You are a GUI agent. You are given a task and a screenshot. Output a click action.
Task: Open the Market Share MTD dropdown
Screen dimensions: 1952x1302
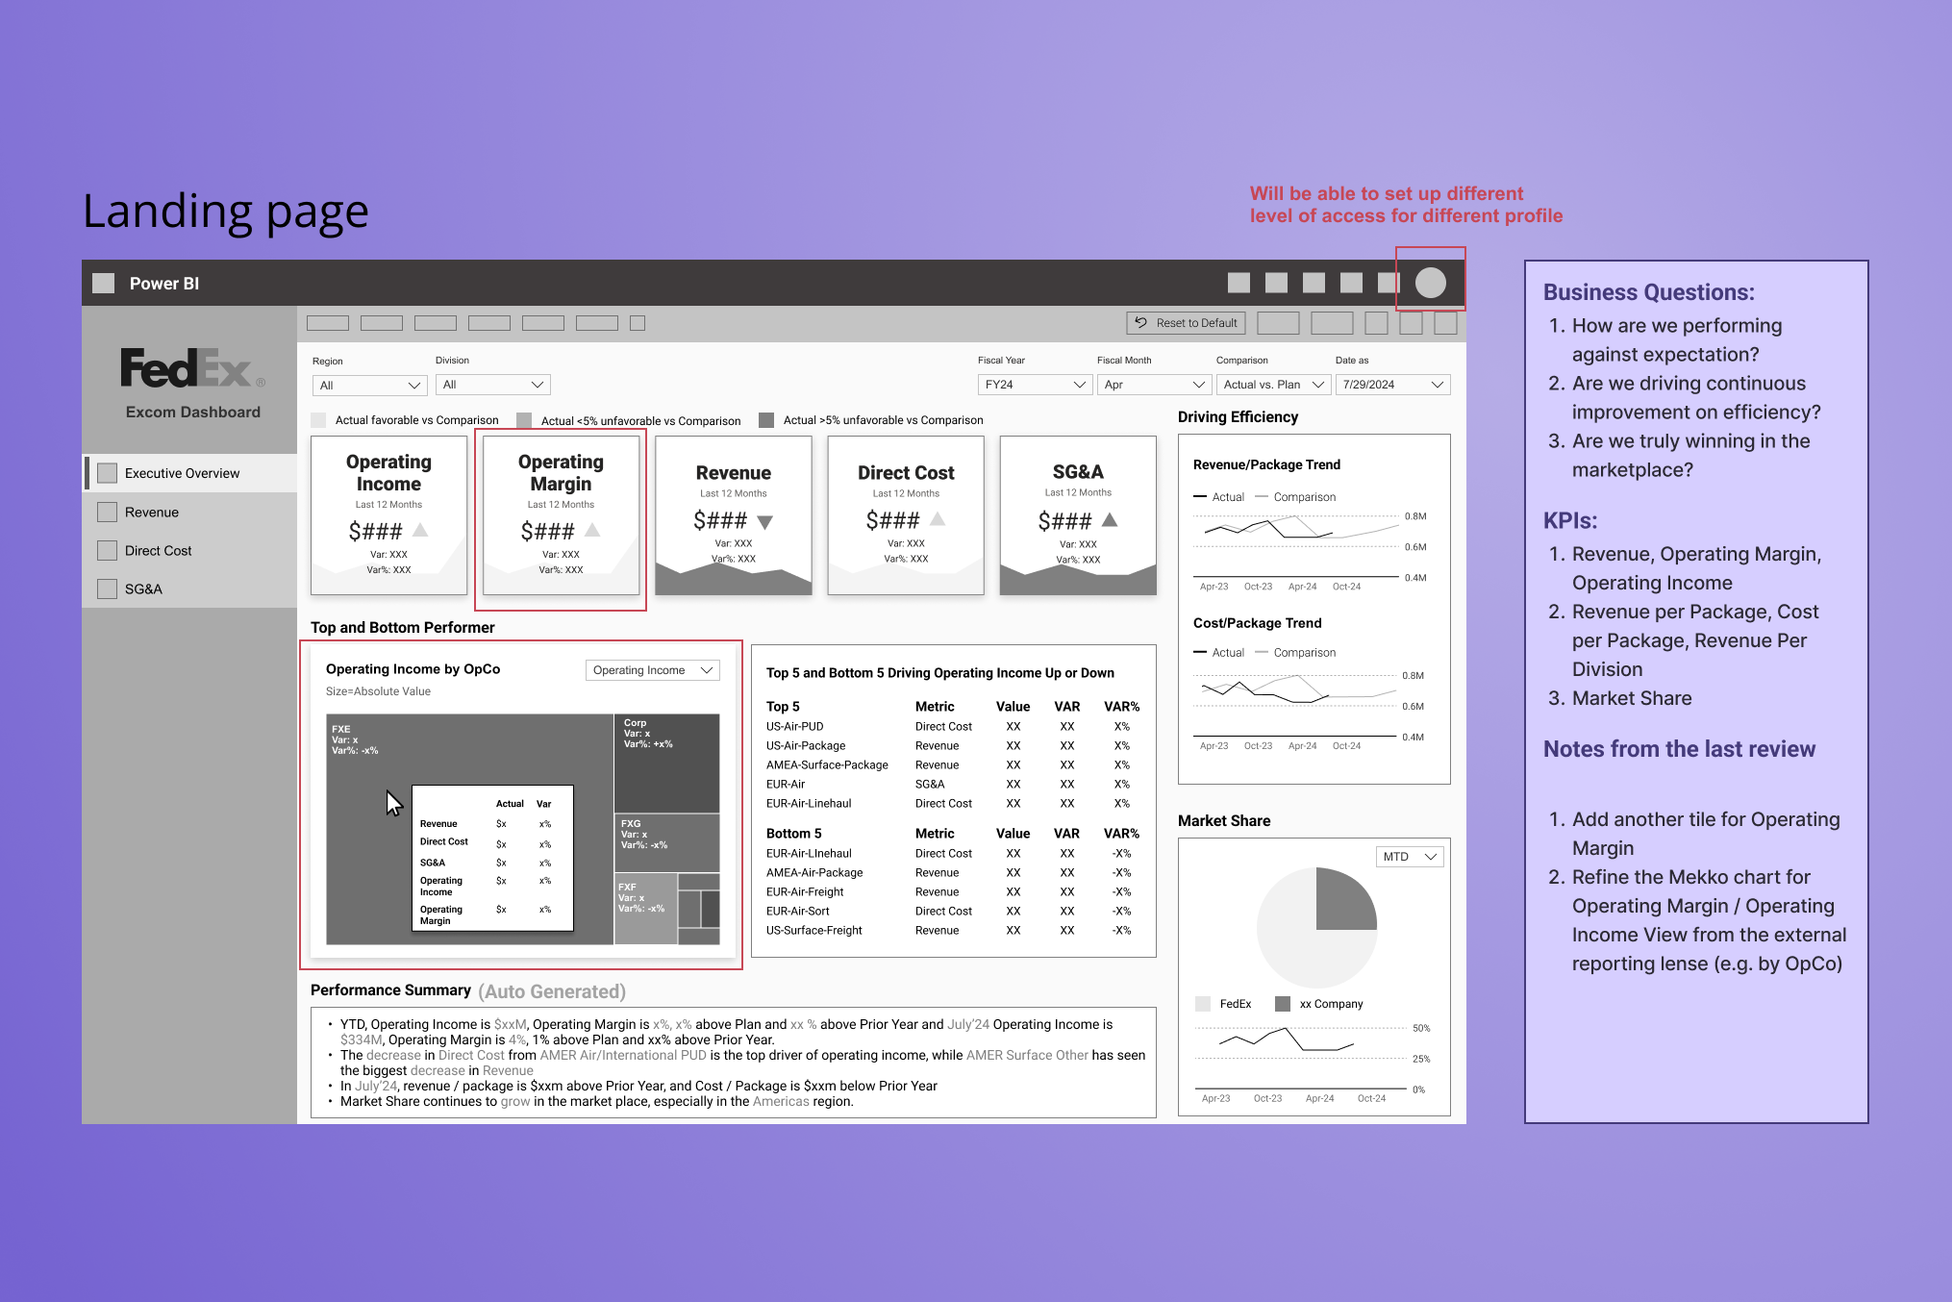pyautogui.click(x=1410, y=857)
